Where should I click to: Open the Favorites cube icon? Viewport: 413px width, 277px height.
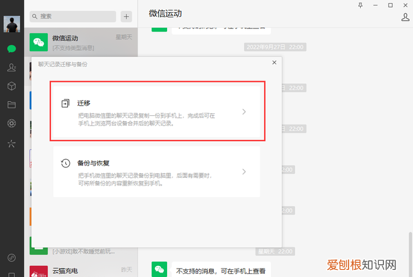point(12,86)
